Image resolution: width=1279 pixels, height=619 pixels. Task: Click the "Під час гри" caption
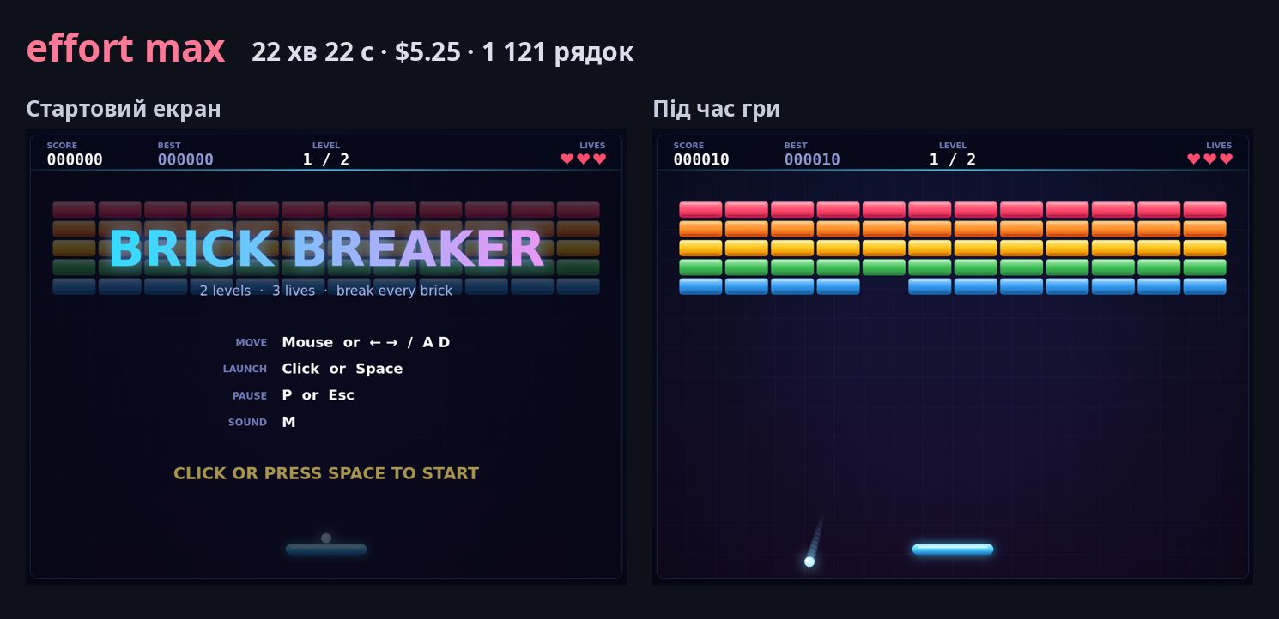point(716,109)
